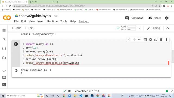This screenshot has width=174, height=98.
Task: Click the import numpy as np line
Action: [x=39, y=44]
